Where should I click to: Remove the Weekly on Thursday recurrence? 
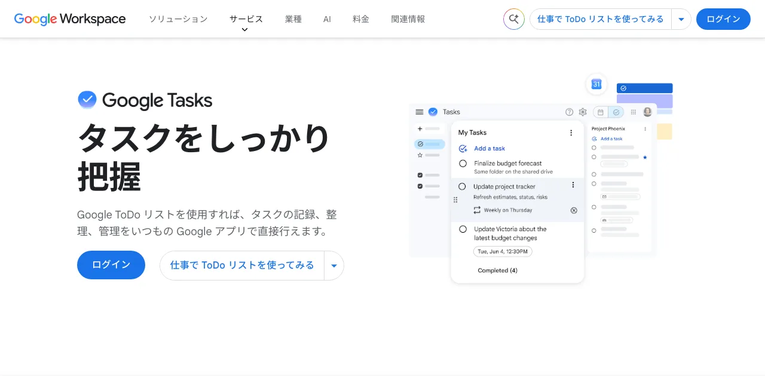tap(574, 210)
